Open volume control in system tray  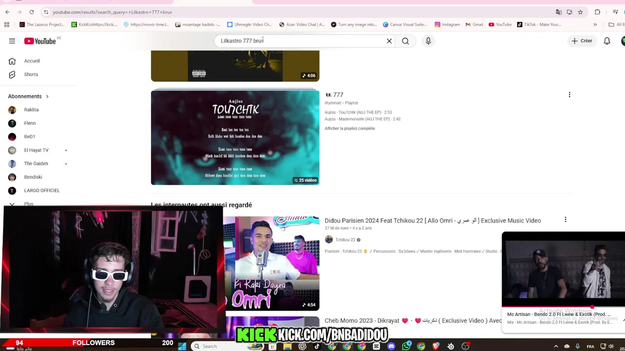pyautogui.click(x=611, y=346)
